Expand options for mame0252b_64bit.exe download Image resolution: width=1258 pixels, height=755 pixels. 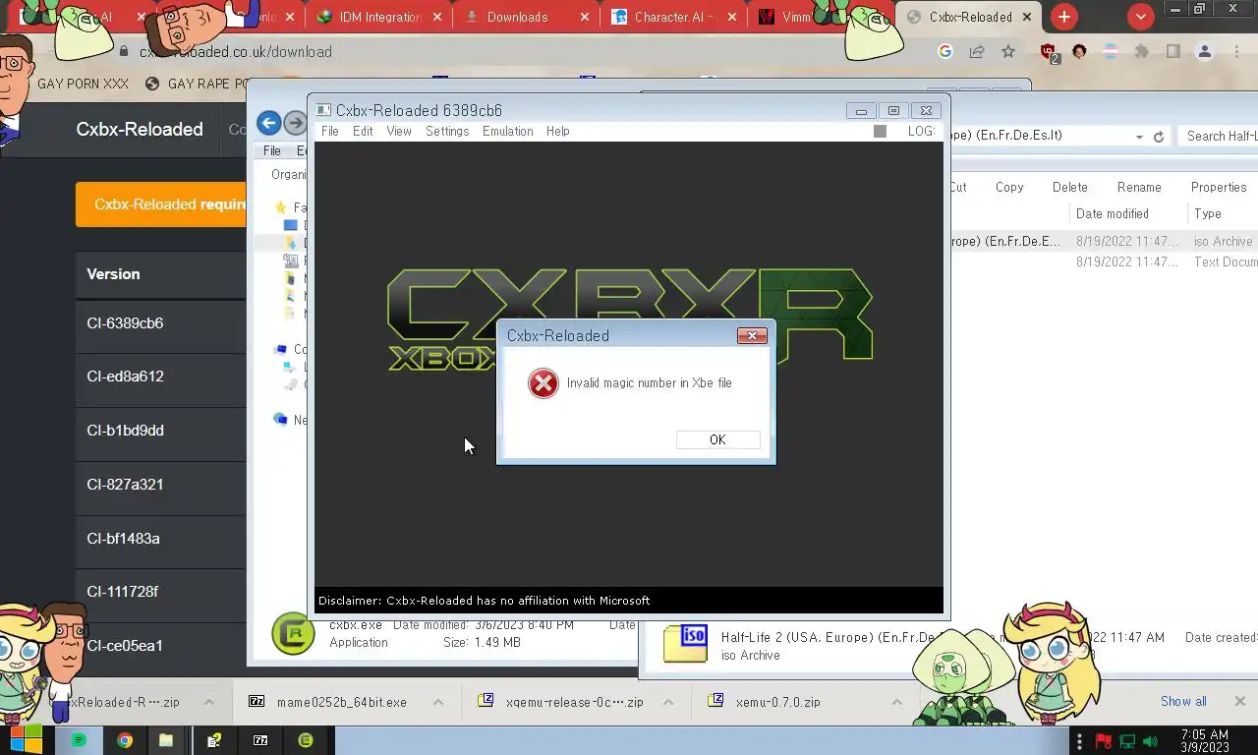click(x=438, y=702)
